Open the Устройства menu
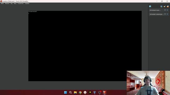The width and height of the screenshot is (170, 95). pyautogui.click(x=20, y=3)
